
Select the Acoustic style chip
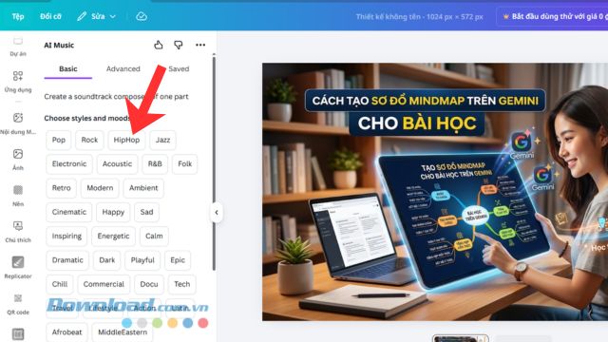[117, 164]
